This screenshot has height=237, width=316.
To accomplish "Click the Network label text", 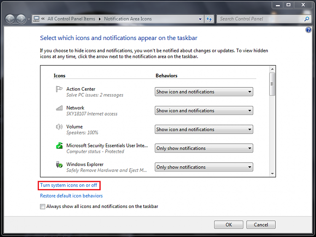I will click(75, 108).
